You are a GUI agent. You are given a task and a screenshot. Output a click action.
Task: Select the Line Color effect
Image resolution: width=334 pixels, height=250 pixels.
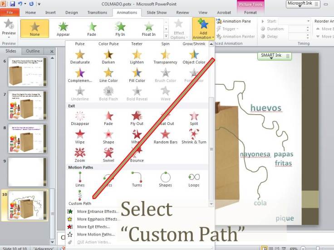108,75
